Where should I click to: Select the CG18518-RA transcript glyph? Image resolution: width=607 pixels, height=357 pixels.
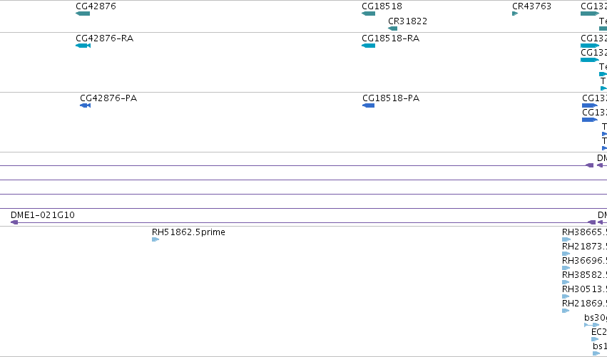pos(368,46)
